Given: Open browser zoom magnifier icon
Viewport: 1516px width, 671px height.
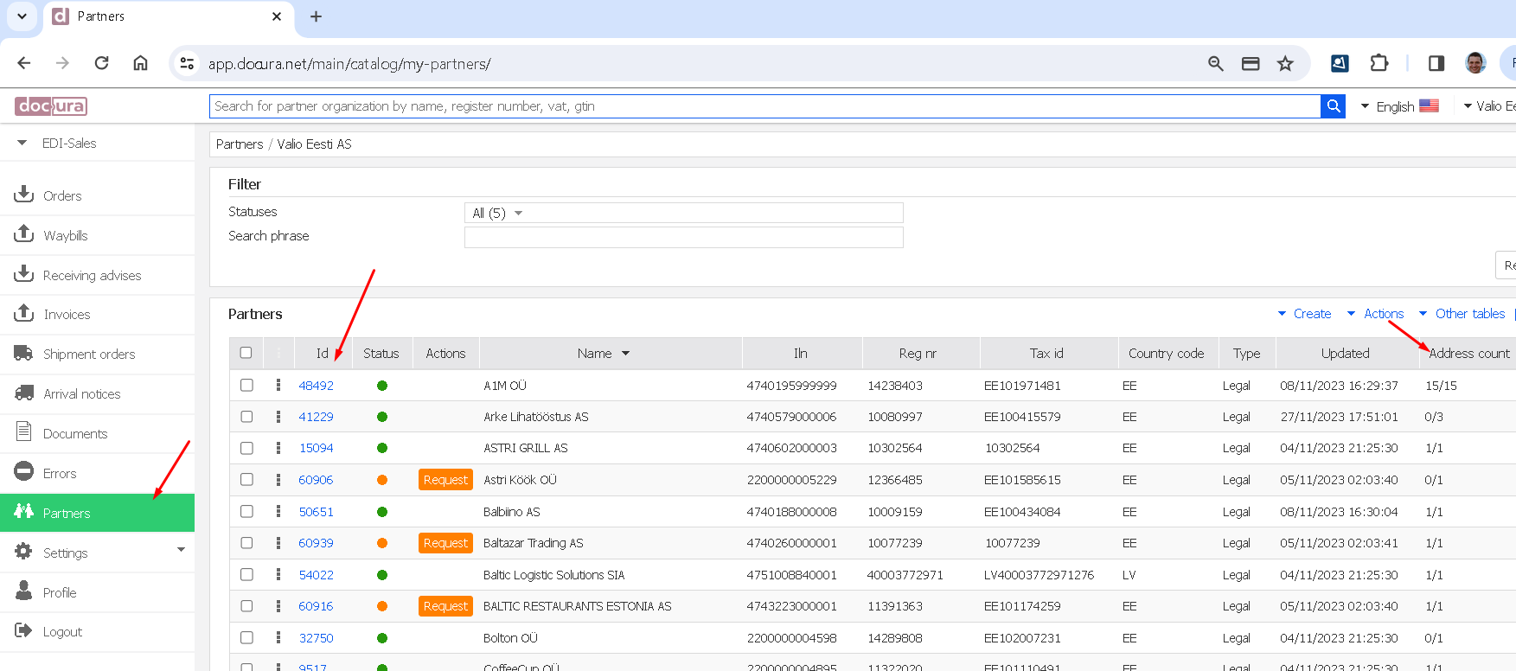Looking at the screenshot, I should tap(1216, 63).
